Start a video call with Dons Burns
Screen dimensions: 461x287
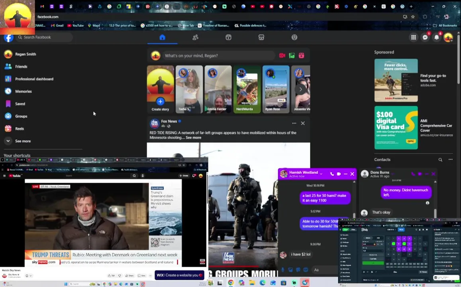[420, 174]
